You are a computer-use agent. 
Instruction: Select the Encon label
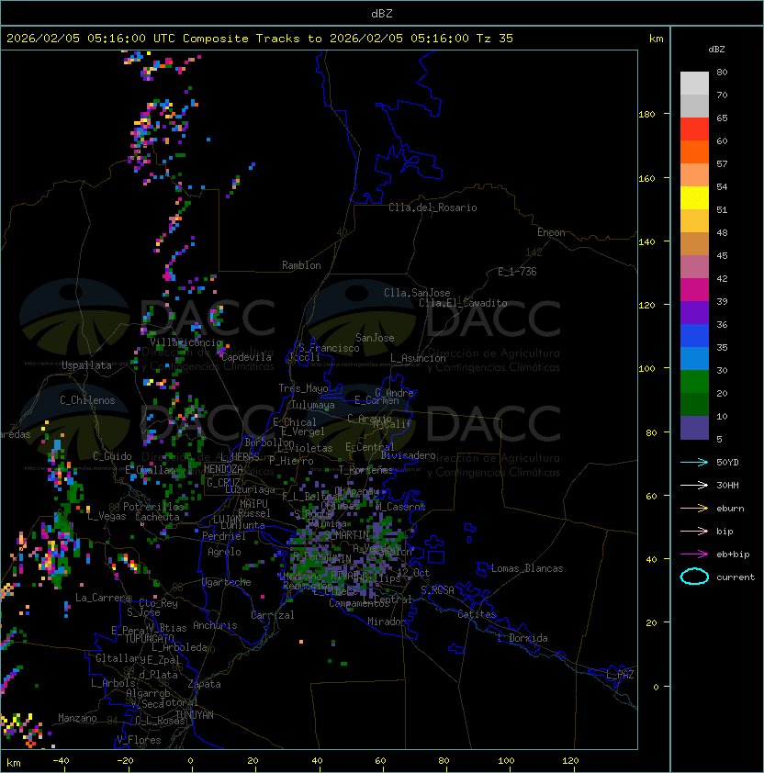pyautogui.click(x=551, y=232)
